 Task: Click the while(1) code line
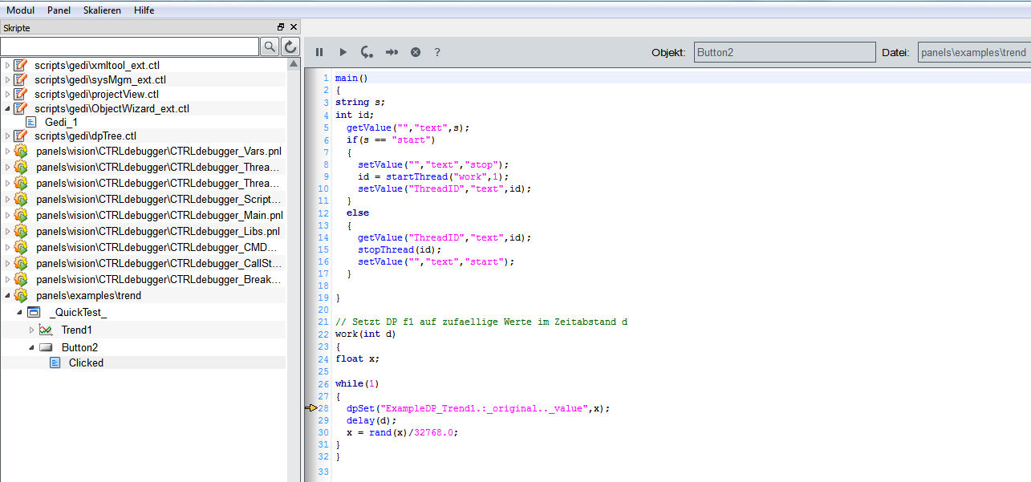pos(357,383)
